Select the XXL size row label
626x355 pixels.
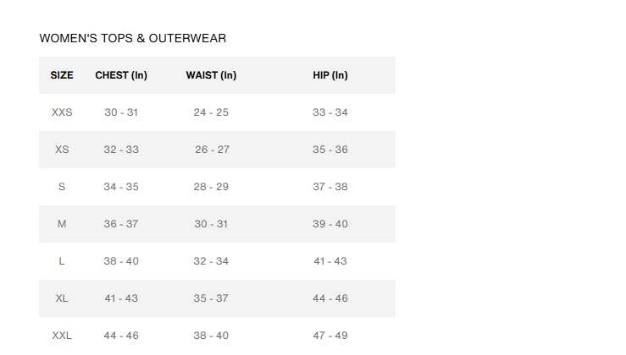62,336
